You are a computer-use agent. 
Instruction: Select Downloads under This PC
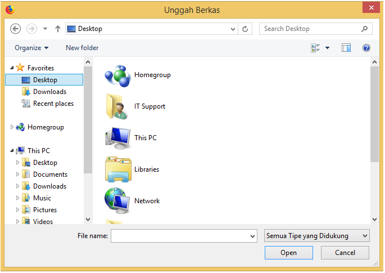pos(49,186)
